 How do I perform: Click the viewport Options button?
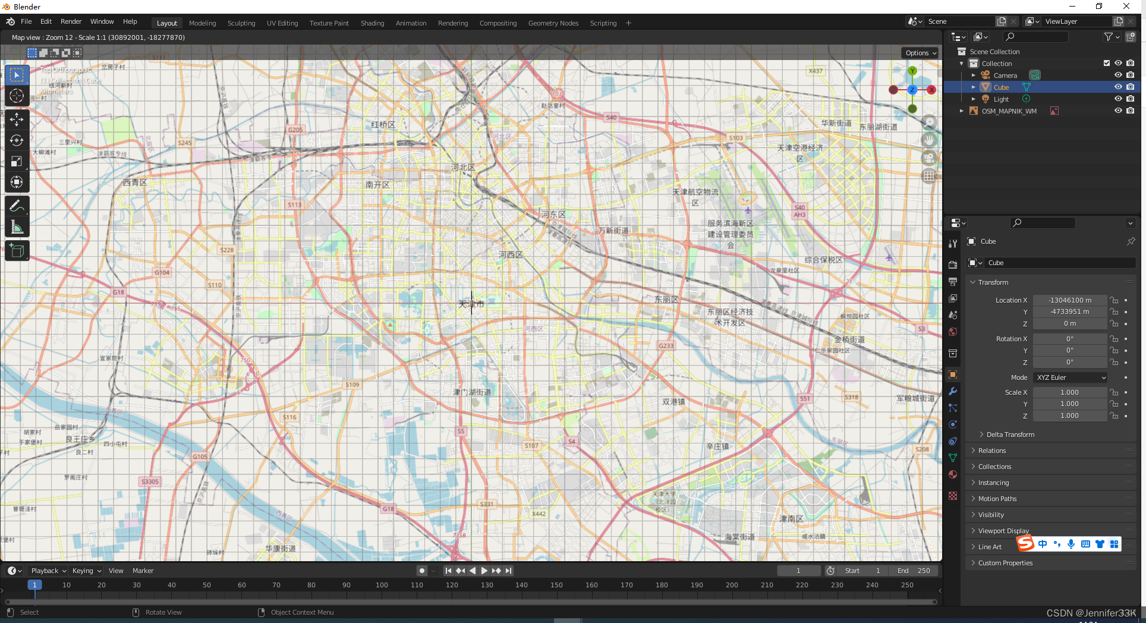(x=921, y=53)
